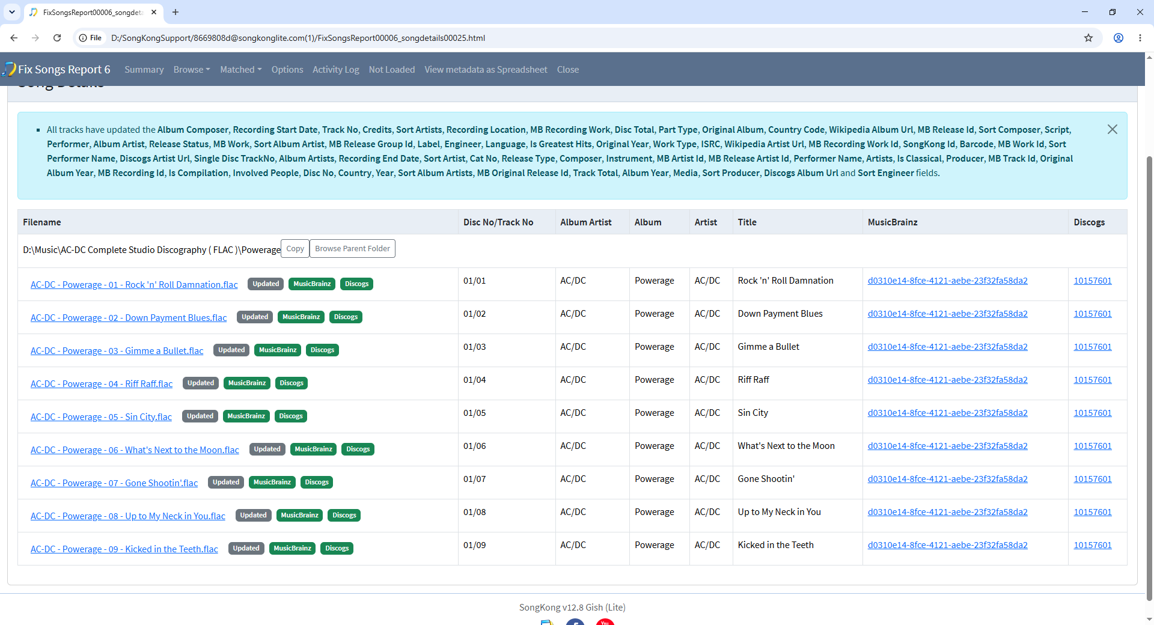Click MusicBrainz badge on Down Payment Blues row
This screenshot has width=1154, height=625.
point(302,317)
